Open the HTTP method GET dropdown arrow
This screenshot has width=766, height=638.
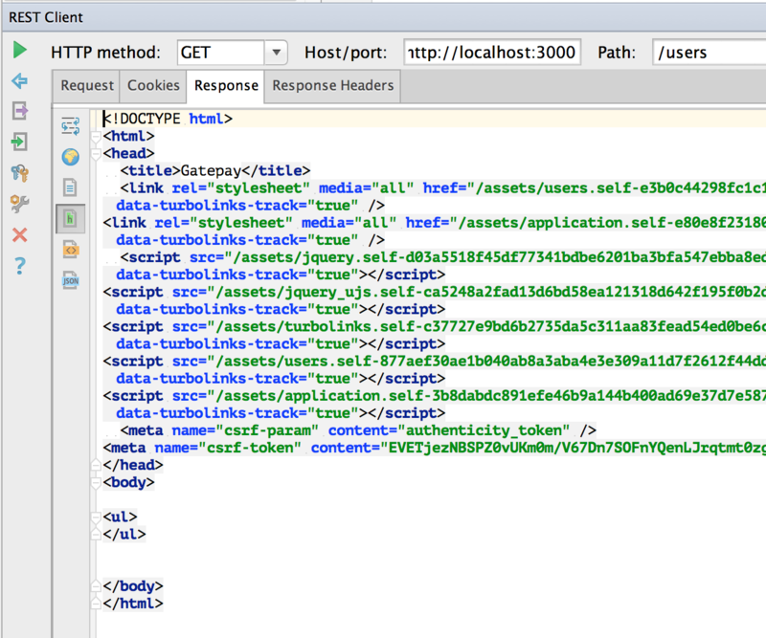(276, 53)
